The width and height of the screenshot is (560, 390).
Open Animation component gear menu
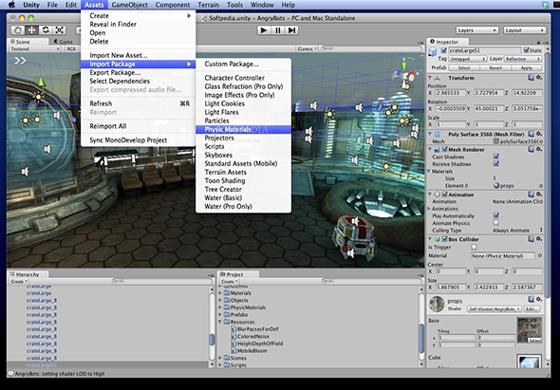click(x=539, y=195)
